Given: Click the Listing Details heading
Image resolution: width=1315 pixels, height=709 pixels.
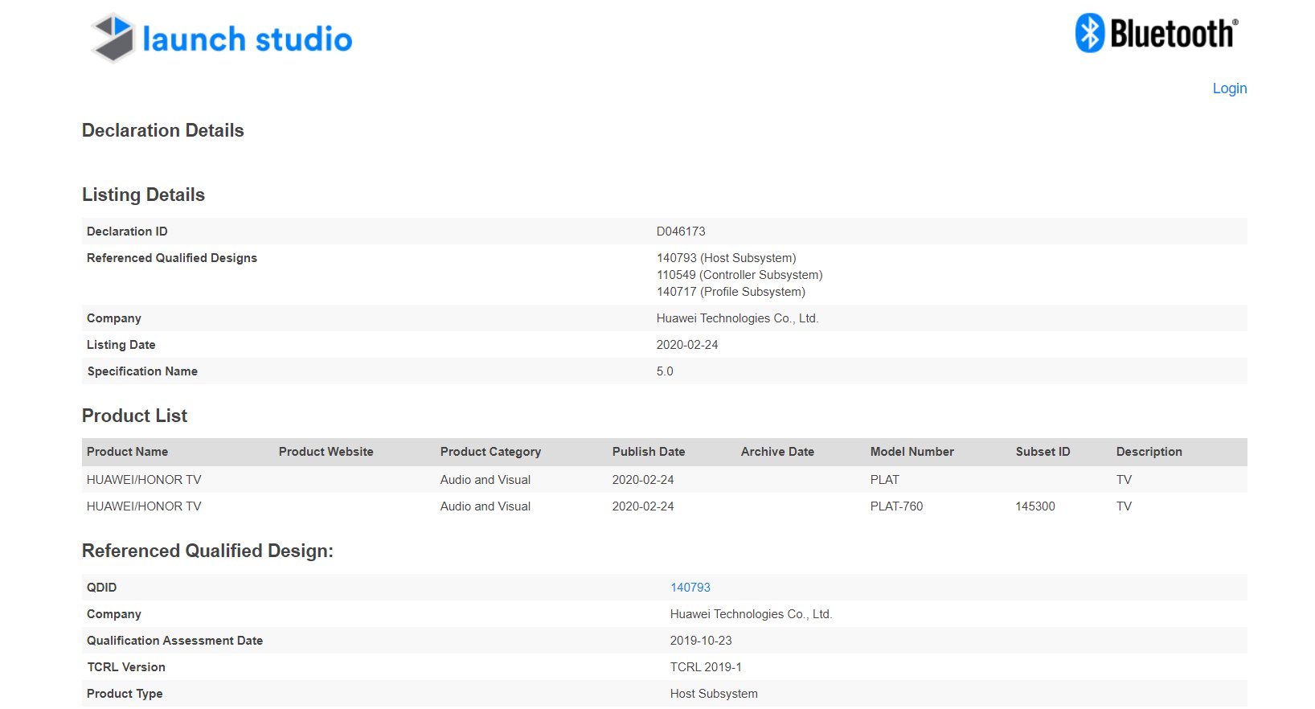Looking at the screenshot, I should (143, 195).
